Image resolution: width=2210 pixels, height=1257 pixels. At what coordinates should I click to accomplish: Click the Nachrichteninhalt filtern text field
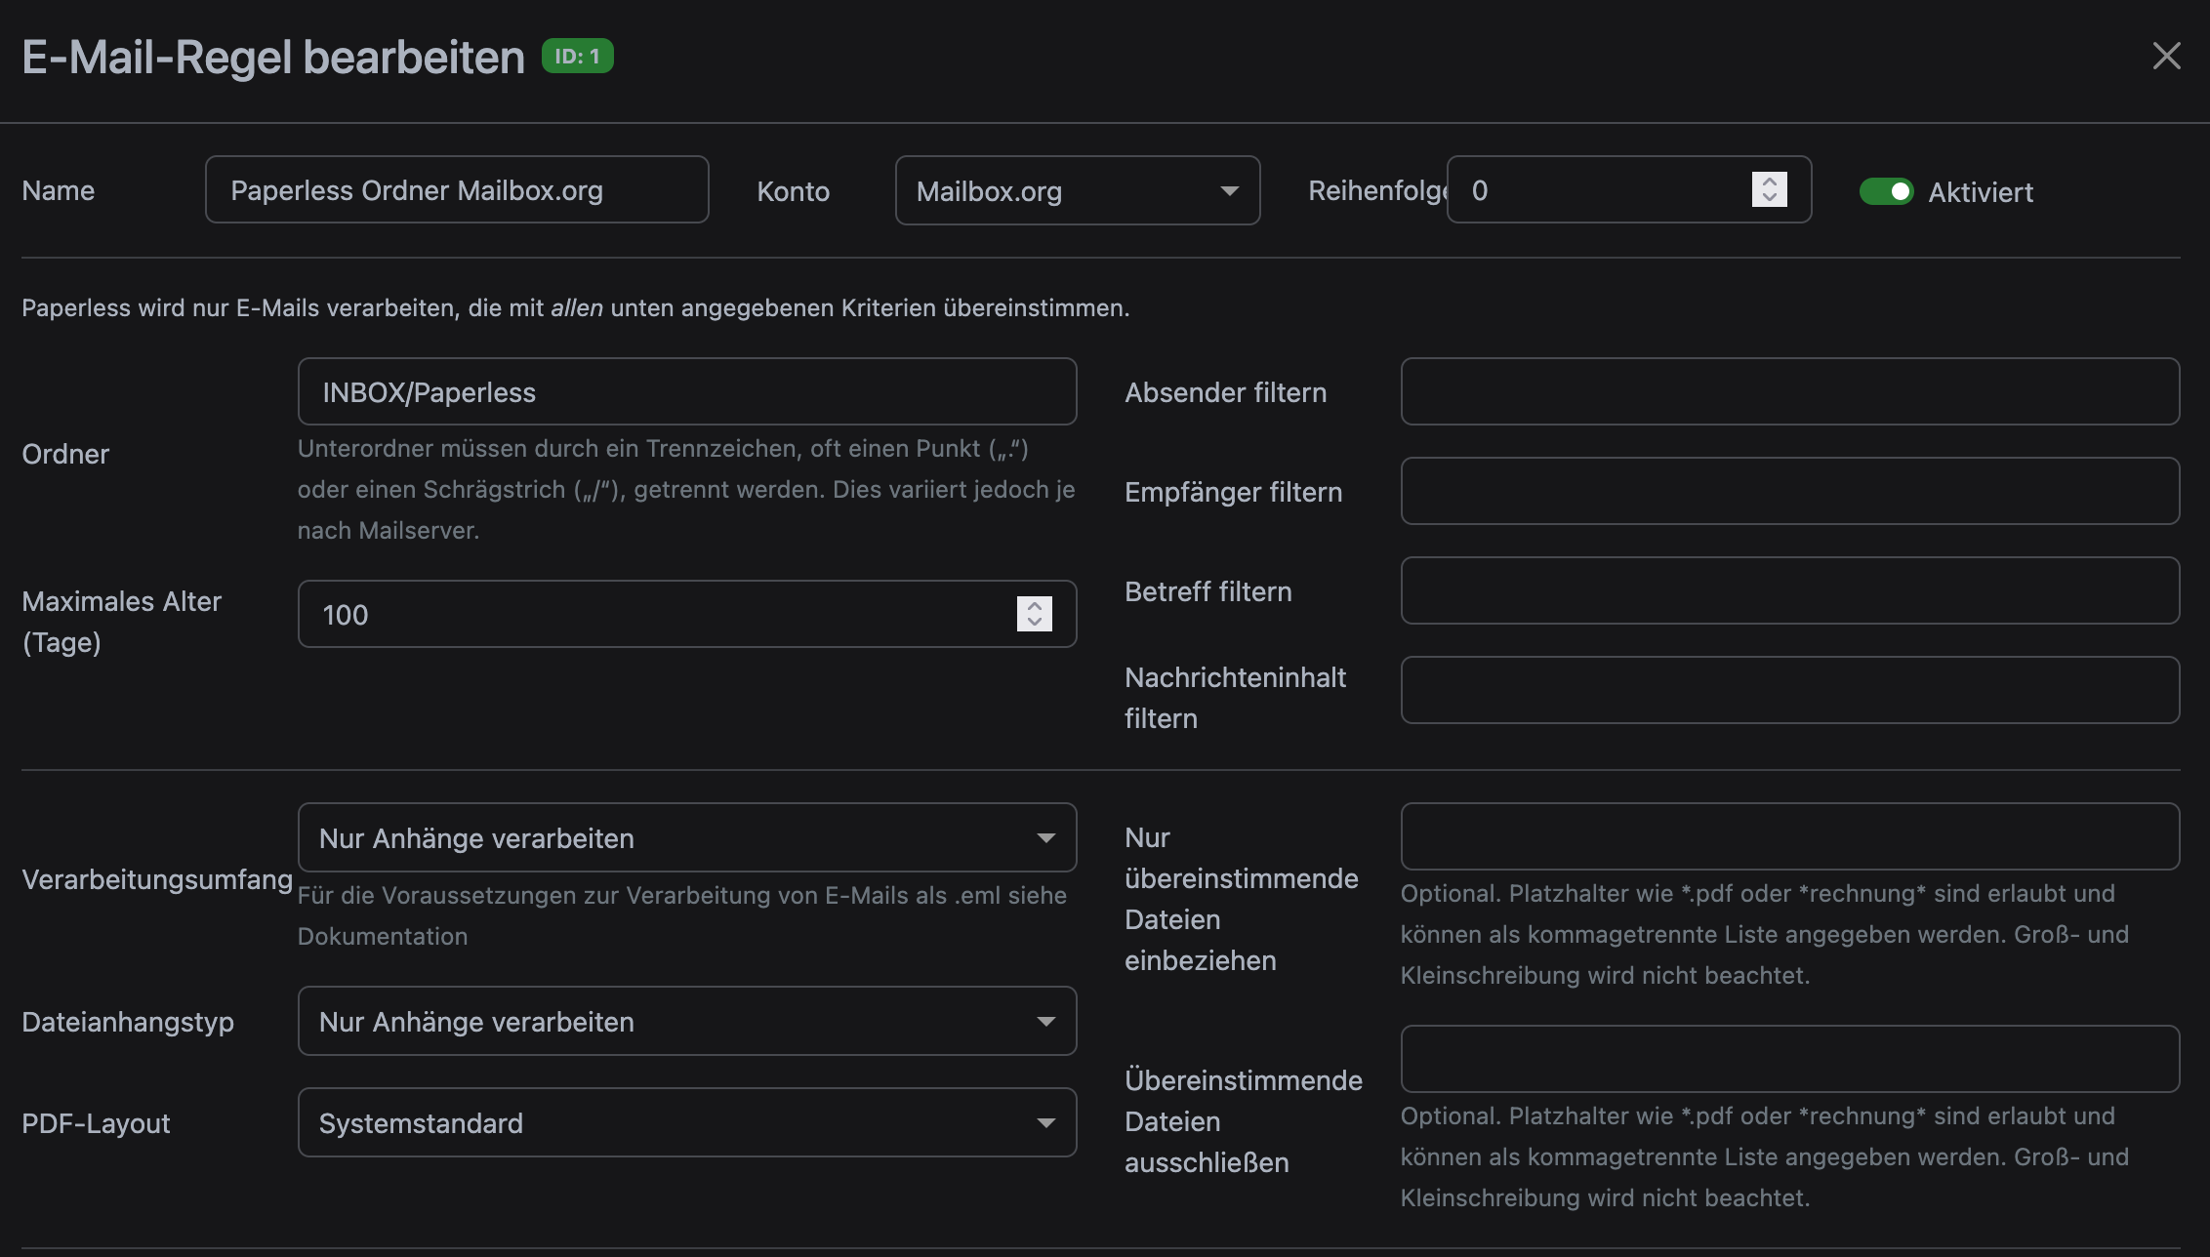pos(1789,691)
